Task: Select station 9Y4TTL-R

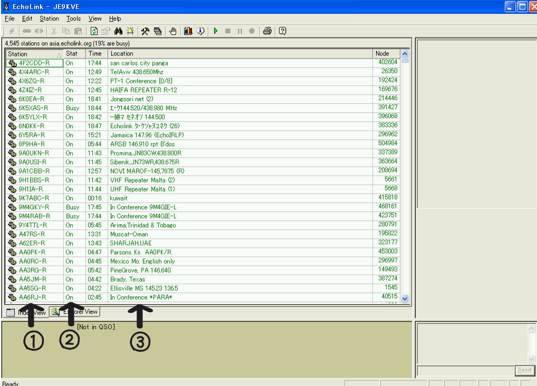Action: (33, 225)
